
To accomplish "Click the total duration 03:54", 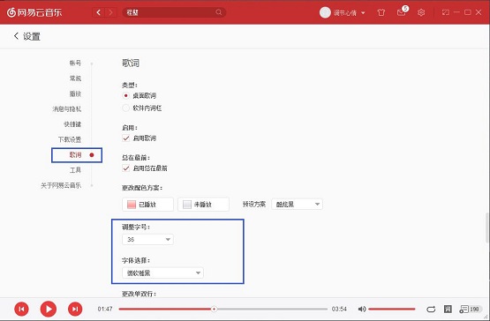I will tap(339, 310).
